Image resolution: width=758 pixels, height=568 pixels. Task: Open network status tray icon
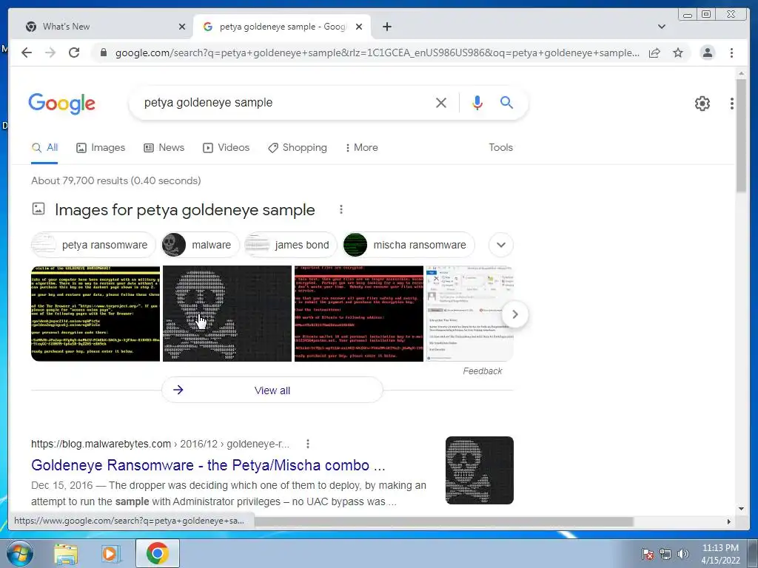pyautogui.click(x=665, y=554)
